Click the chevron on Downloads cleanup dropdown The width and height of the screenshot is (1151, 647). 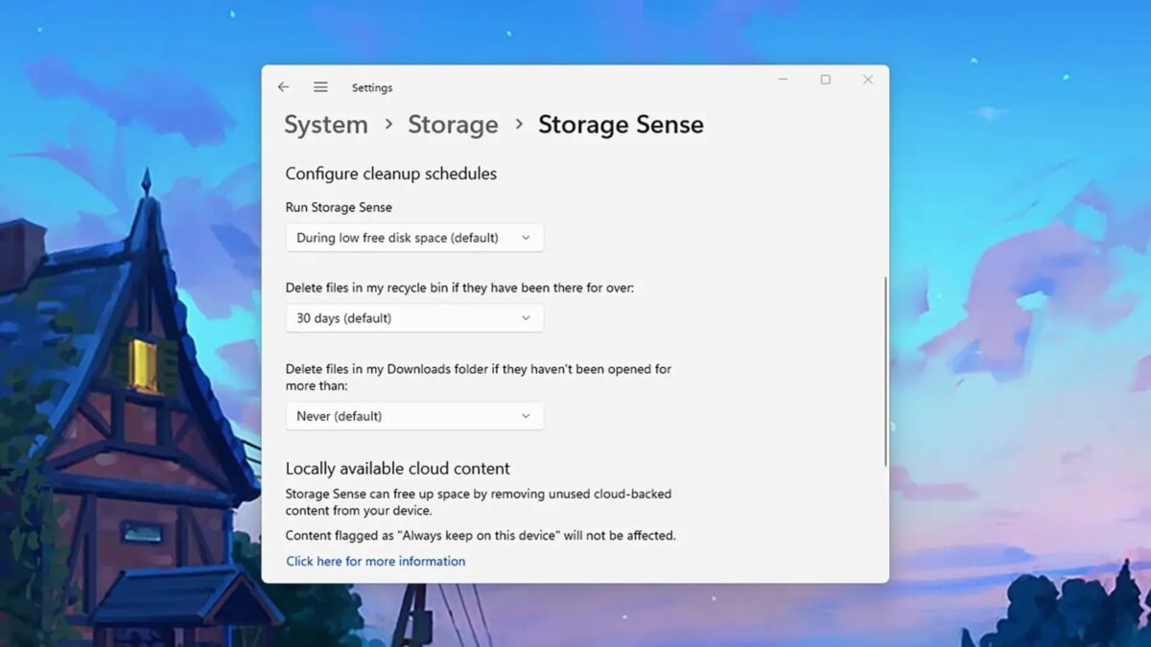(526, 415)
